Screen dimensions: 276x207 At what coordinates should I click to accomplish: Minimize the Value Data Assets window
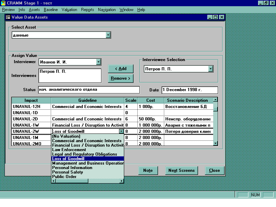(210, 17)
